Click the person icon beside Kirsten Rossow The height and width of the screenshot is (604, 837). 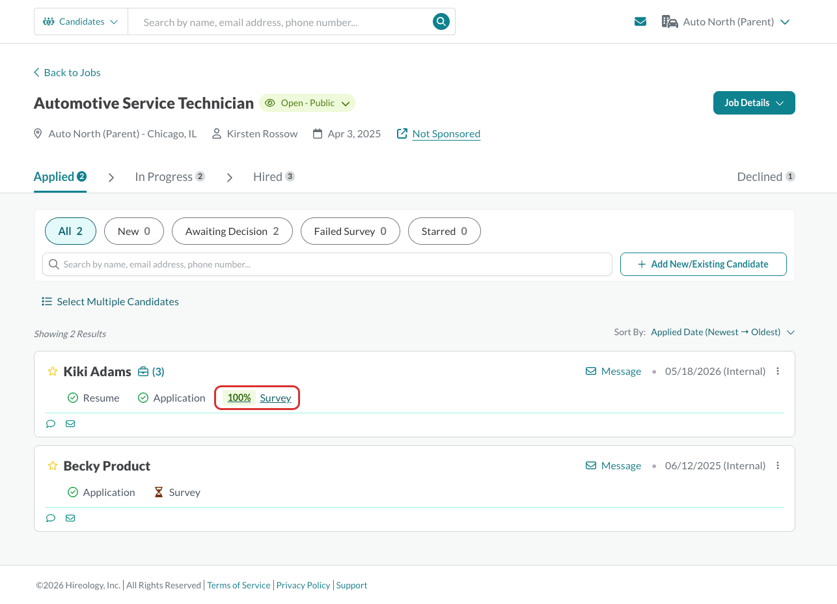point(217,133)
